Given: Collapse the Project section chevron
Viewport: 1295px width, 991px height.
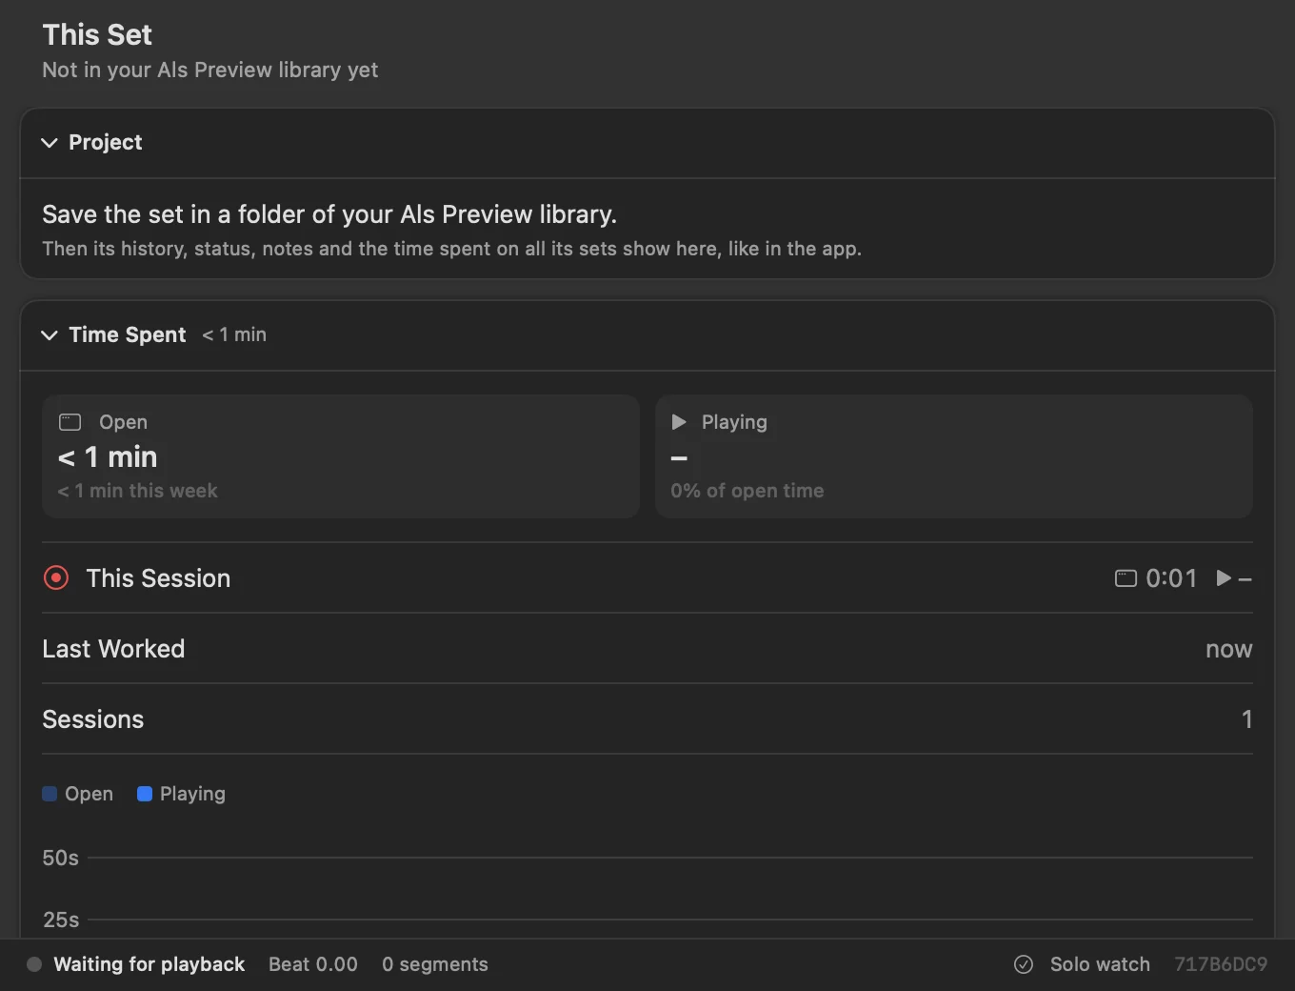Looking at the screenshot, I should pyautogui.click(x=50, y=143).
